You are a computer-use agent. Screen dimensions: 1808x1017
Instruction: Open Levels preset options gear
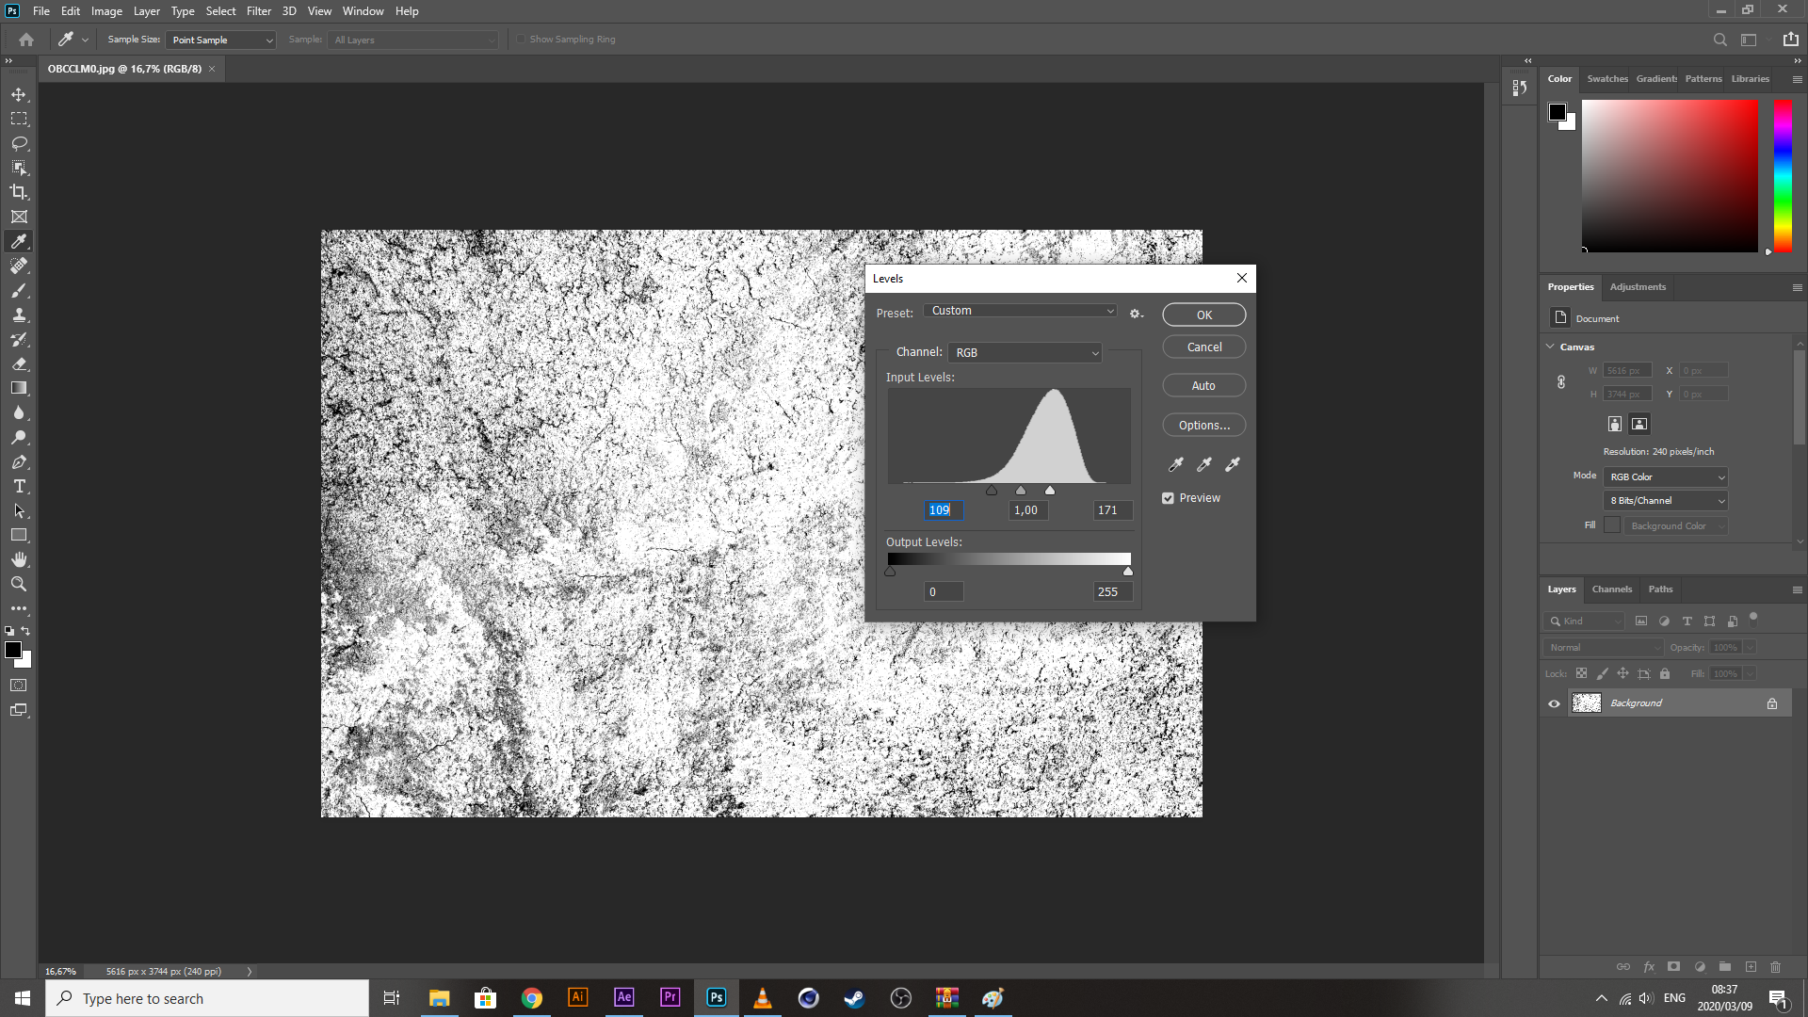pyautogui.click(x=1136, y=314)
